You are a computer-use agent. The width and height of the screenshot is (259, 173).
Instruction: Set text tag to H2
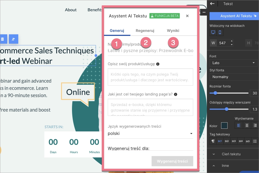(x=227, y=141)
